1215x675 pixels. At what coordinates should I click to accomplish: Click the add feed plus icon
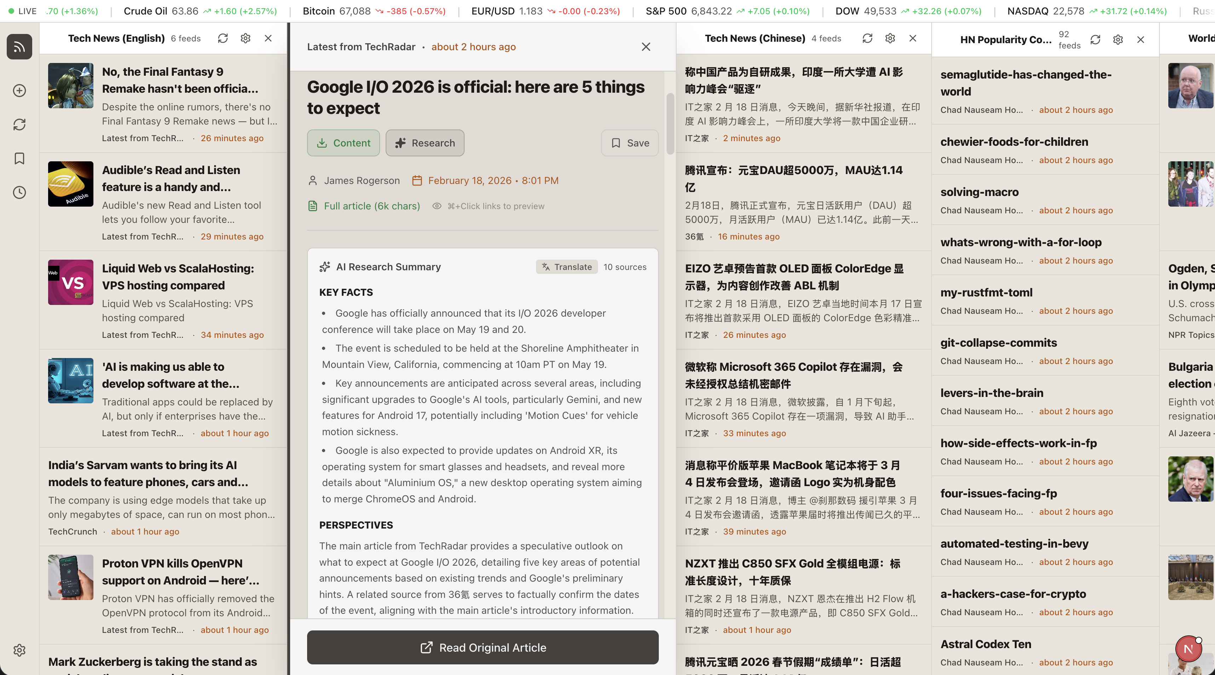[x=19, y=91]
